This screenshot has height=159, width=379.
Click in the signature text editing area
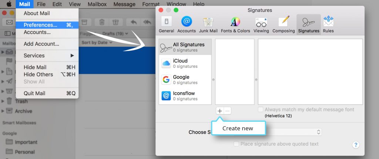311,72
